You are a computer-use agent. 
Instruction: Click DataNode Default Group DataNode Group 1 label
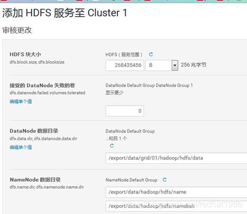(149, 86)
